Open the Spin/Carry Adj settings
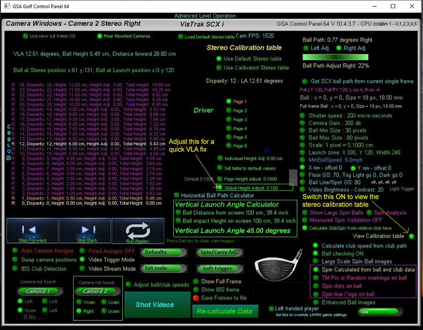 pyautogui.click(x=219, y=252)
